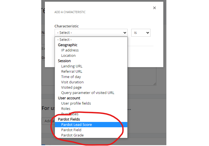The height and width of the screenshot is (146, 209).
Task: Choose Roles under User account
Action: pyautogui.click(x=66, y=109)
